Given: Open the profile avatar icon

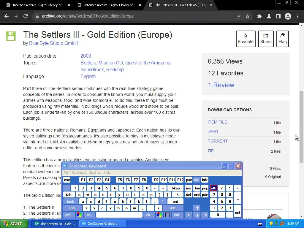Looking at the screenshot, I should coord(288,16).
